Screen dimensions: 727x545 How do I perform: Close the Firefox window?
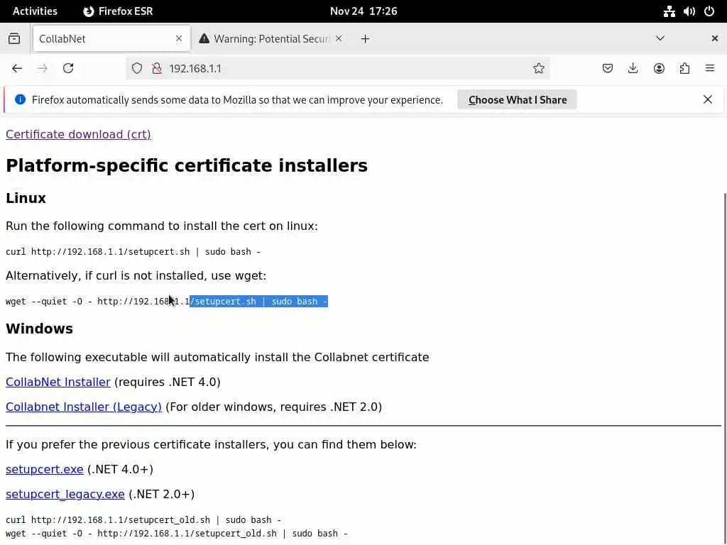pyautogui.click(x=714, y=38)
